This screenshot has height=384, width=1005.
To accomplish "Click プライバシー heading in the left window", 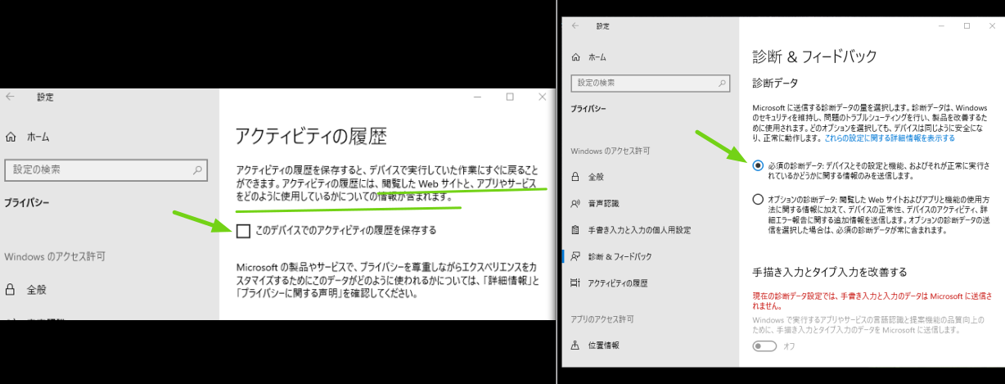I will coord(27,201).
